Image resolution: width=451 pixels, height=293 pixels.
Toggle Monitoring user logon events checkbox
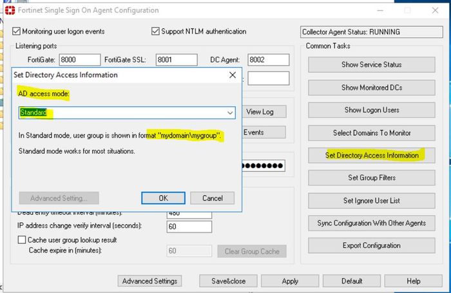[16, 31]
